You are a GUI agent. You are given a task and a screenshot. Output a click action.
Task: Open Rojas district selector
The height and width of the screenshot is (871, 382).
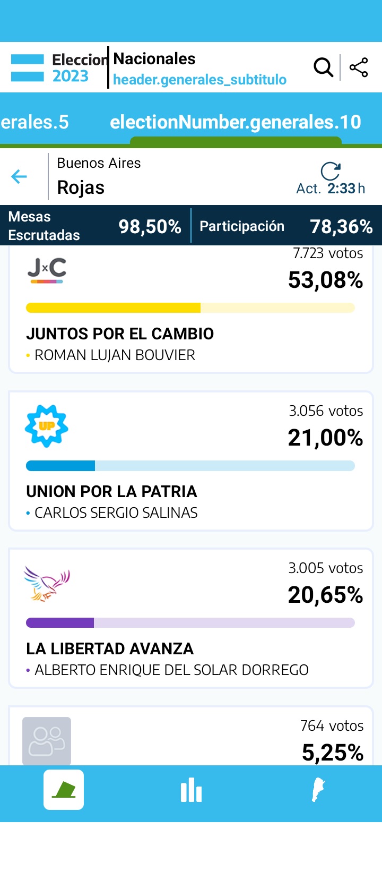click(x=81, y=187)
